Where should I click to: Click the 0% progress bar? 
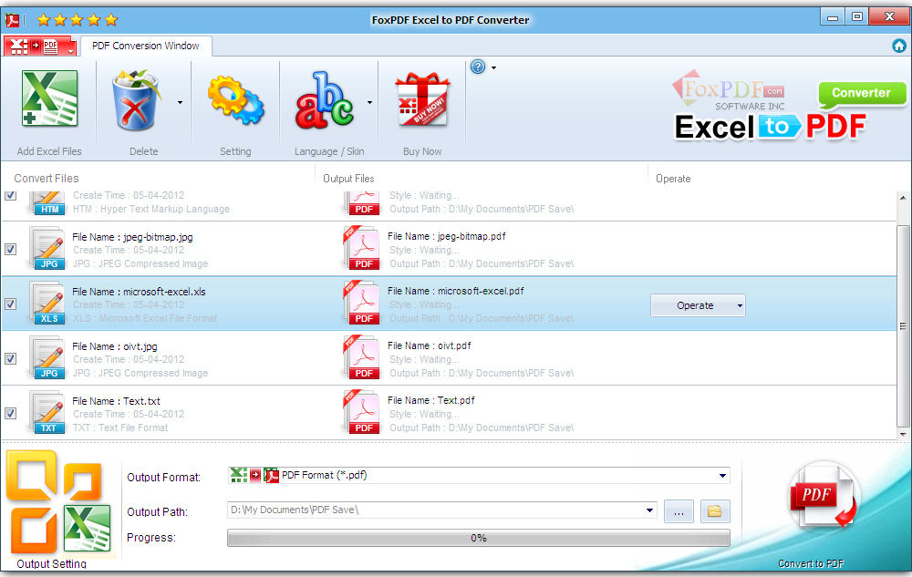478,538
